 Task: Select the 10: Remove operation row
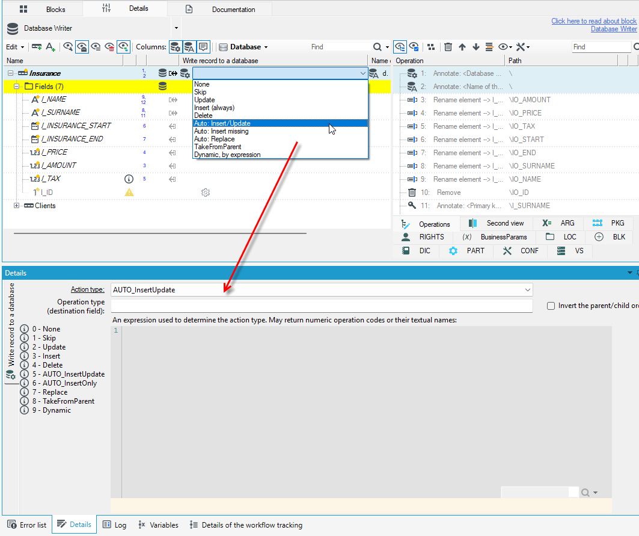[516, 193]
